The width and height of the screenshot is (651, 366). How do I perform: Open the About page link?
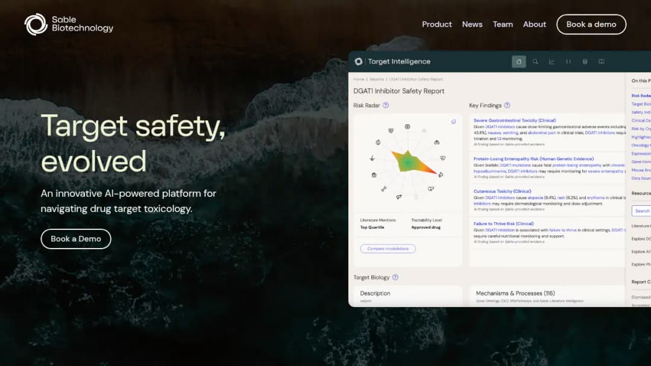pos(534,25)
